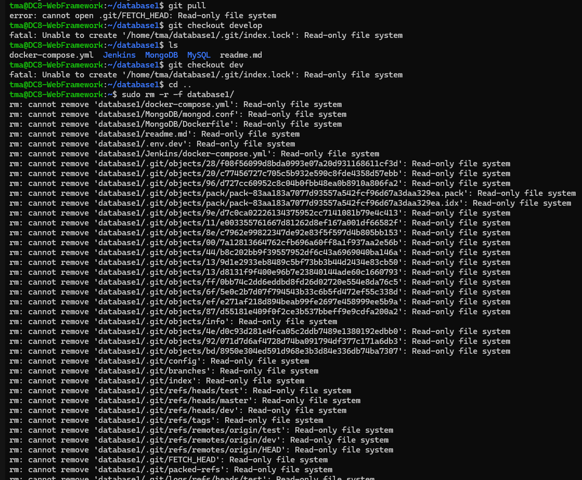Click the blue 'MongoDB' directory name
Screen dimensions: 582x480
pos(161,55)
